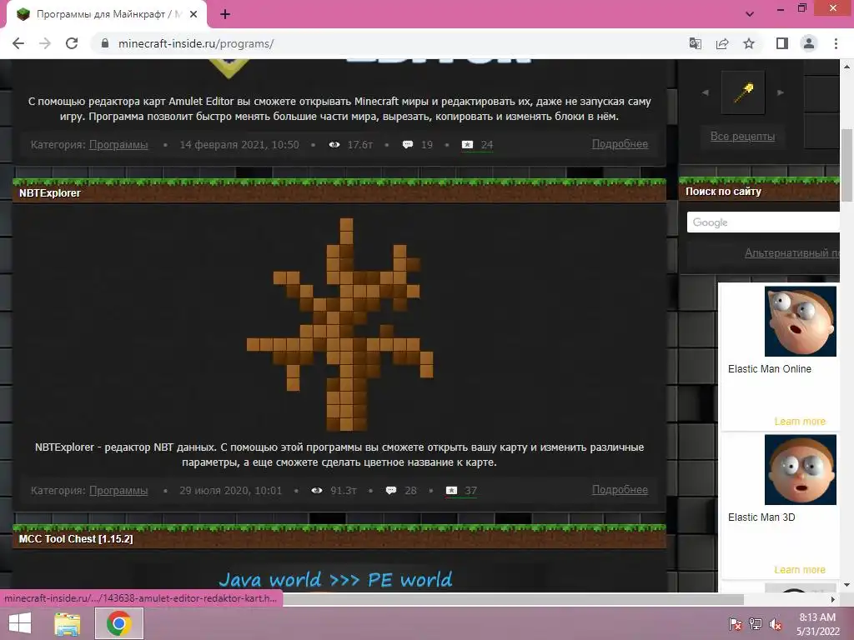Screen dimensions: 854x640
Task: Click the Google site search field
Action: [x=762, y=222]
